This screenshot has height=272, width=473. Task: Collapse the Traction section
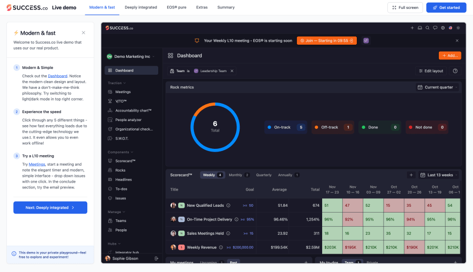117,83
